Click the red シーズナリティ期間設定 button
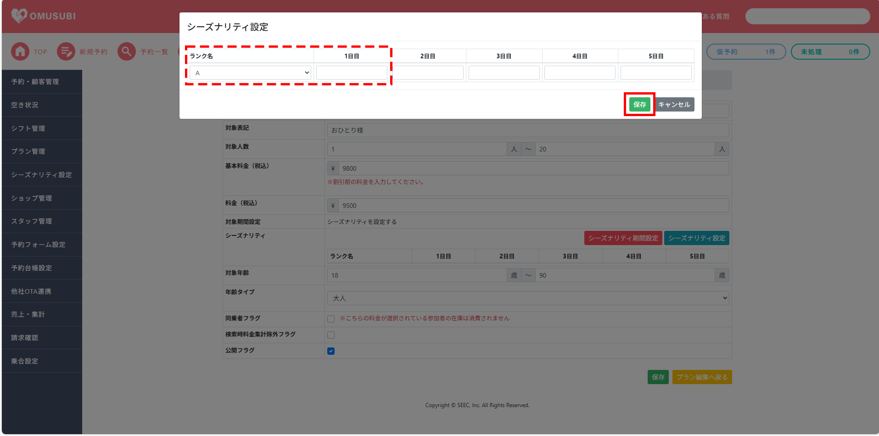Screen dimensions: 879x436 point(623,238)
